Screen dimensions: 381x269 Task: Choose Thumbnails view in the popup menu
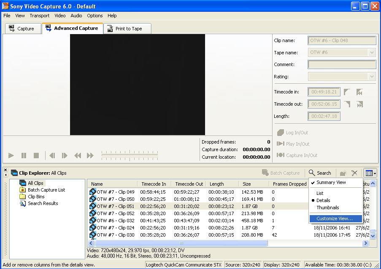pos(327,208)
